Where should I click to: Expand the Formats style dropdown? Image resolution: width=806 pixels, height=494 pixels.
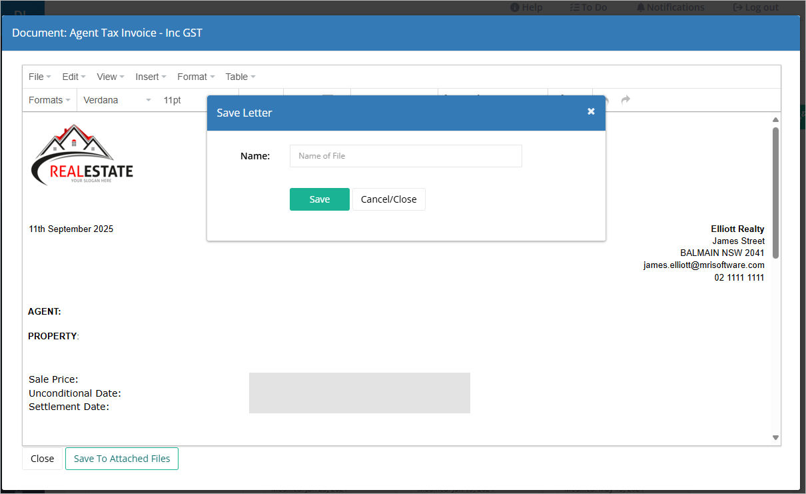[49, 100]
